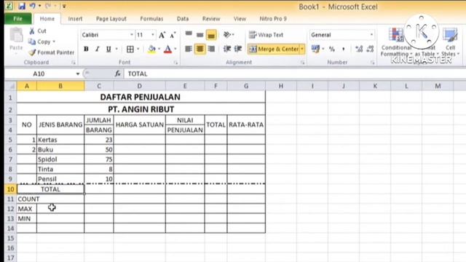The height and width of the screenshot is (262, 466).
Task: Toggle bold formatting
Action: click(x=86, y=49)
